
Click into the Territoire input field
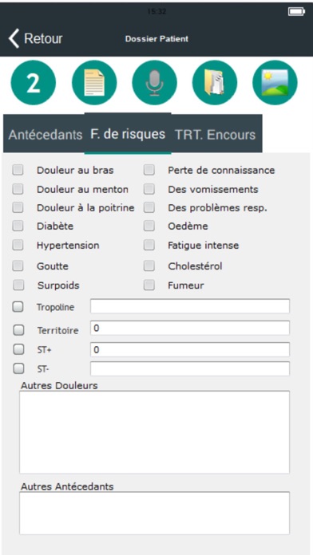[190, 328]
